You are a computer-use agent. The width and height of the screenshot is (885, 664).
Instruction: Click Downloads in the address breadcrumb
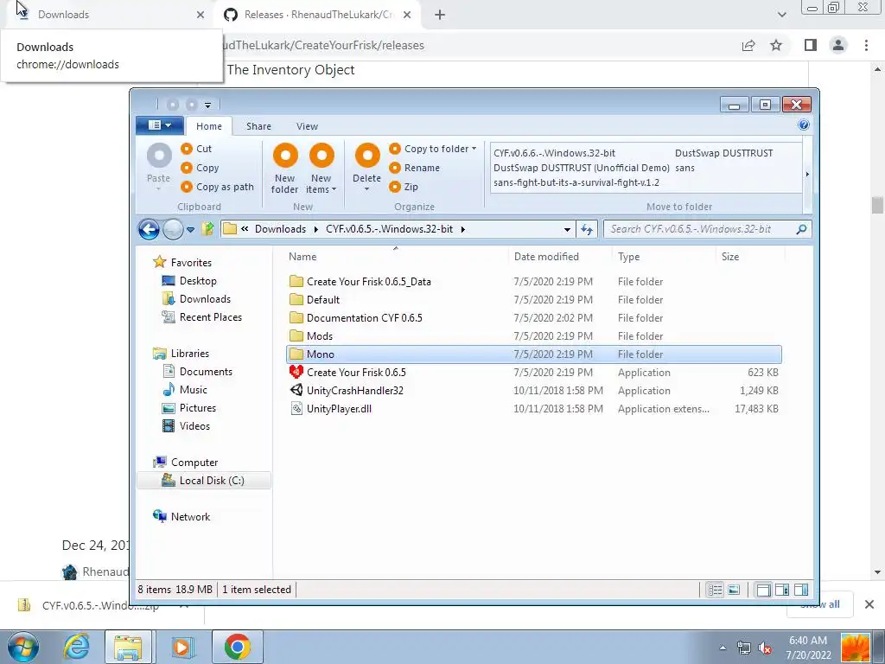(280, 229)
